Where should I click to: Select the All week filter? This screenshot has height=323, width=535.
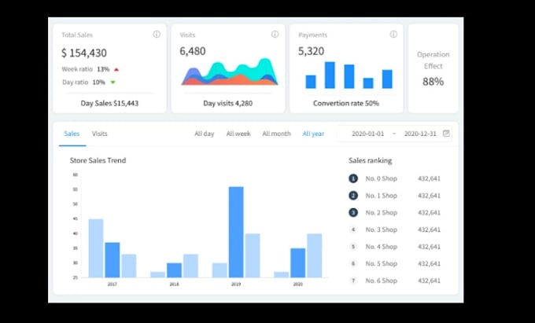point(238,134)
